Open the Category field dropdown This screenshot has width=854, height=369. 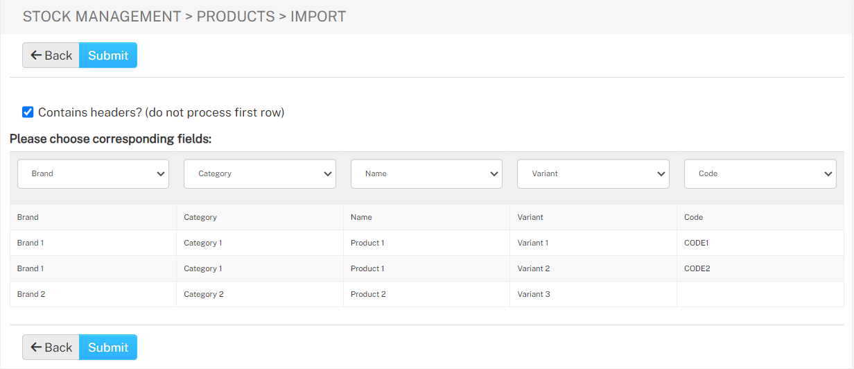pos(260,173)
